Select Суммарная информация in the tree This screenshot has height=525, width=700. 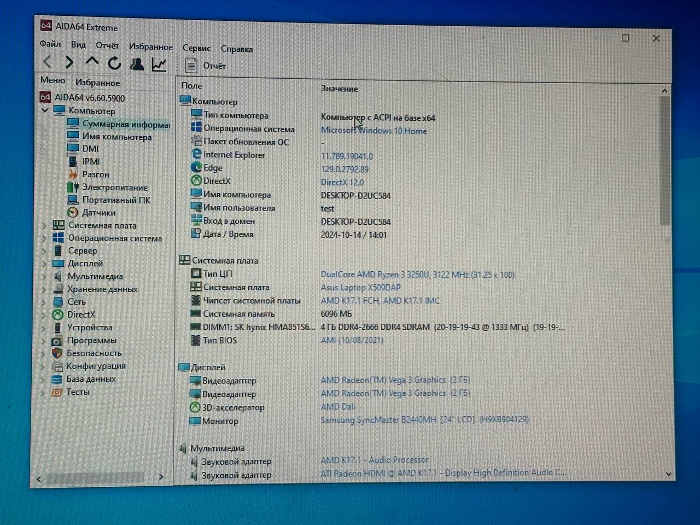pyautogui.click(x=126, y=124)
